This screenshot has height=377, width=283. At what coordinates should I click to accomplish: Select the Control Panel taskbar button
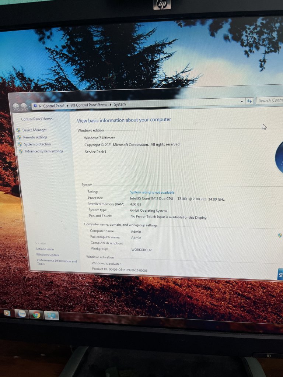(x=51, y=316)
